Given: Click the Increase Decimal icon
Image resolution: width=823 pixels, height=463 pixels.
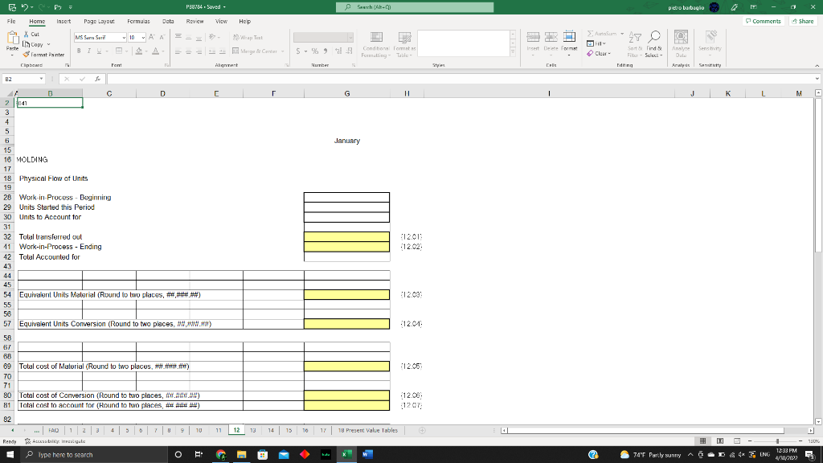Looking at the screenshot, I should 338,50.
